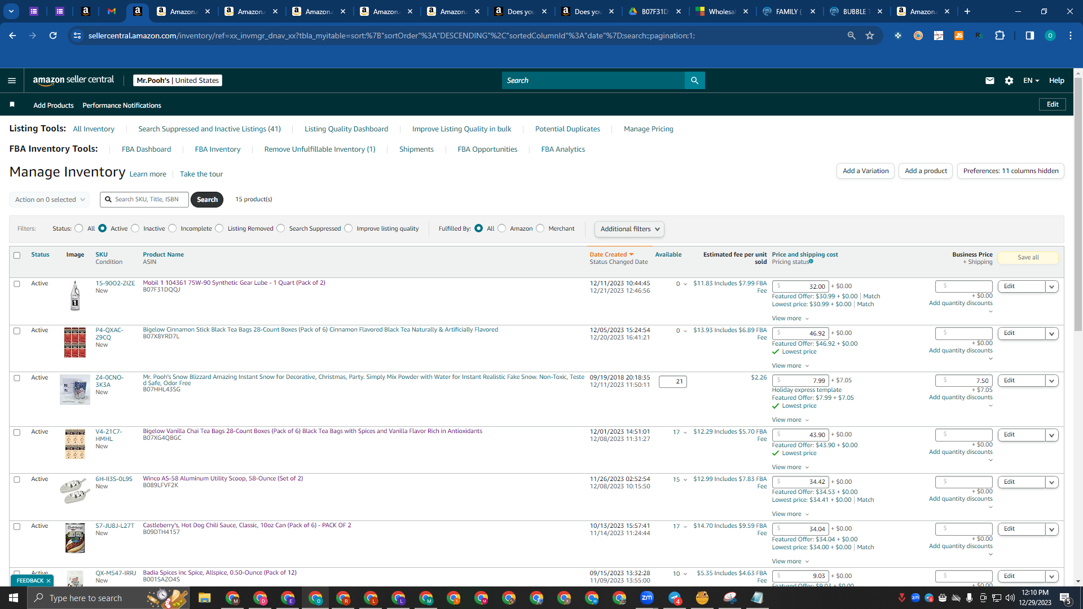
Task: Select the Incomplete status filter
Action: click(x=173, y=228)
